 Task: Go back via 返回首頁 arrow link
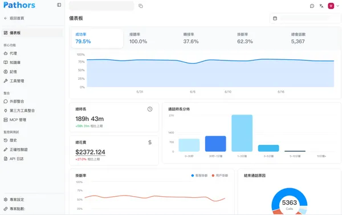click(14, 18)
